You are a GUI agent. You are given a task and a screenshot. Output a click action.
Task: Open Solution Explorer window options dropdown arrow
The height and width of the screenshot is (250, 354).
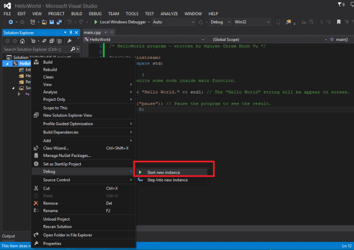coord(65,33)
